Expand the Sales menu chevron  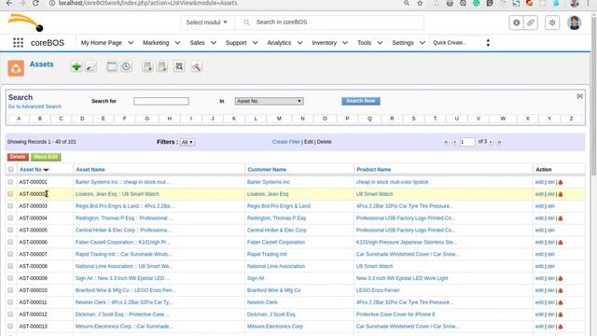[214, 43]
